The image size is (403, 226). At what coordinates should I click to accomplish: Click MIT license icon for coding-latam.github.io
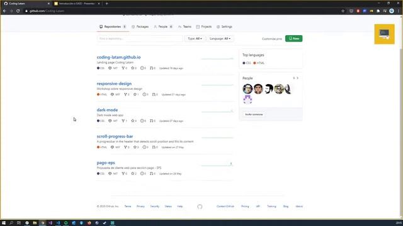pyautogui.click(x=110, y=68)
